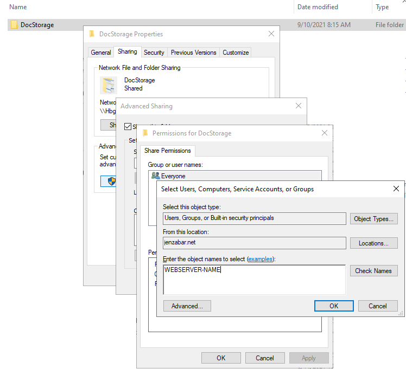
Task: Click the shield icon on Advanced Sharing button
Action: coord(112,182)
